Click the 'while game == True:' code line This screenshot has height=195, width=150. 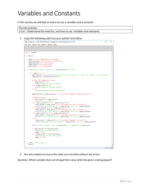point(37,73)
